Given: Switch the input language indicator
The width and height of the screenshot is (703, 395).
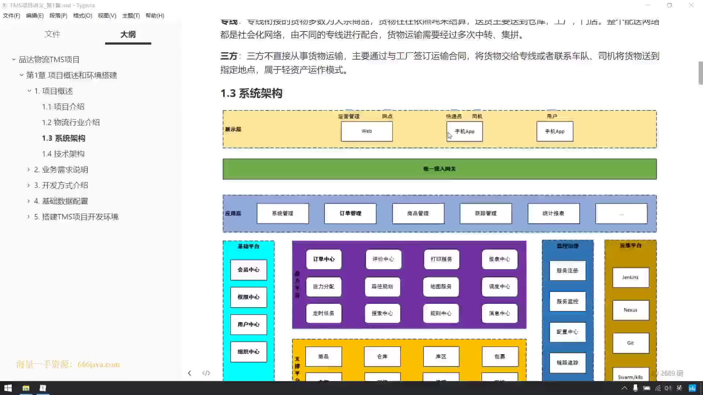Looking at the screenshot, I should click(x=680, y=388).
